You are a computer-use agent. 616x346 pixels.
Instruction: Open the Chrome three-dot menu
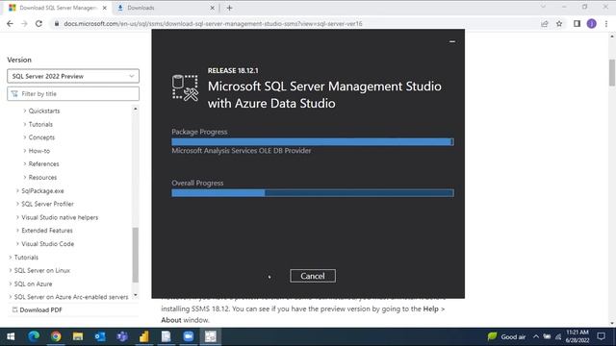click(606, 24)
